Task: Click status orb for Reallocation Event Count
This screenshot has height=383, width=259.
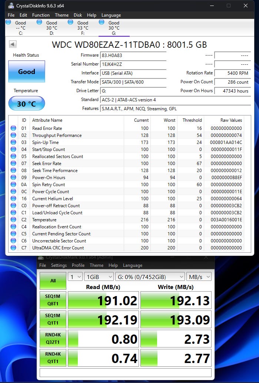Action: click(13, 226)
